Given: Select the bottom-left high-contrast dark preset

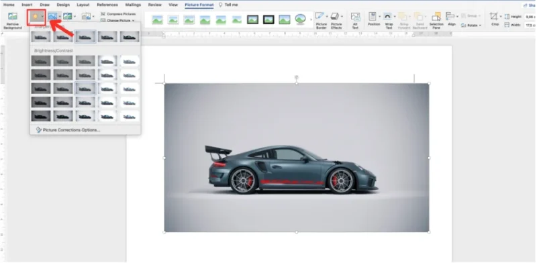Looking at the screenshot, I should tap(41, 116).
